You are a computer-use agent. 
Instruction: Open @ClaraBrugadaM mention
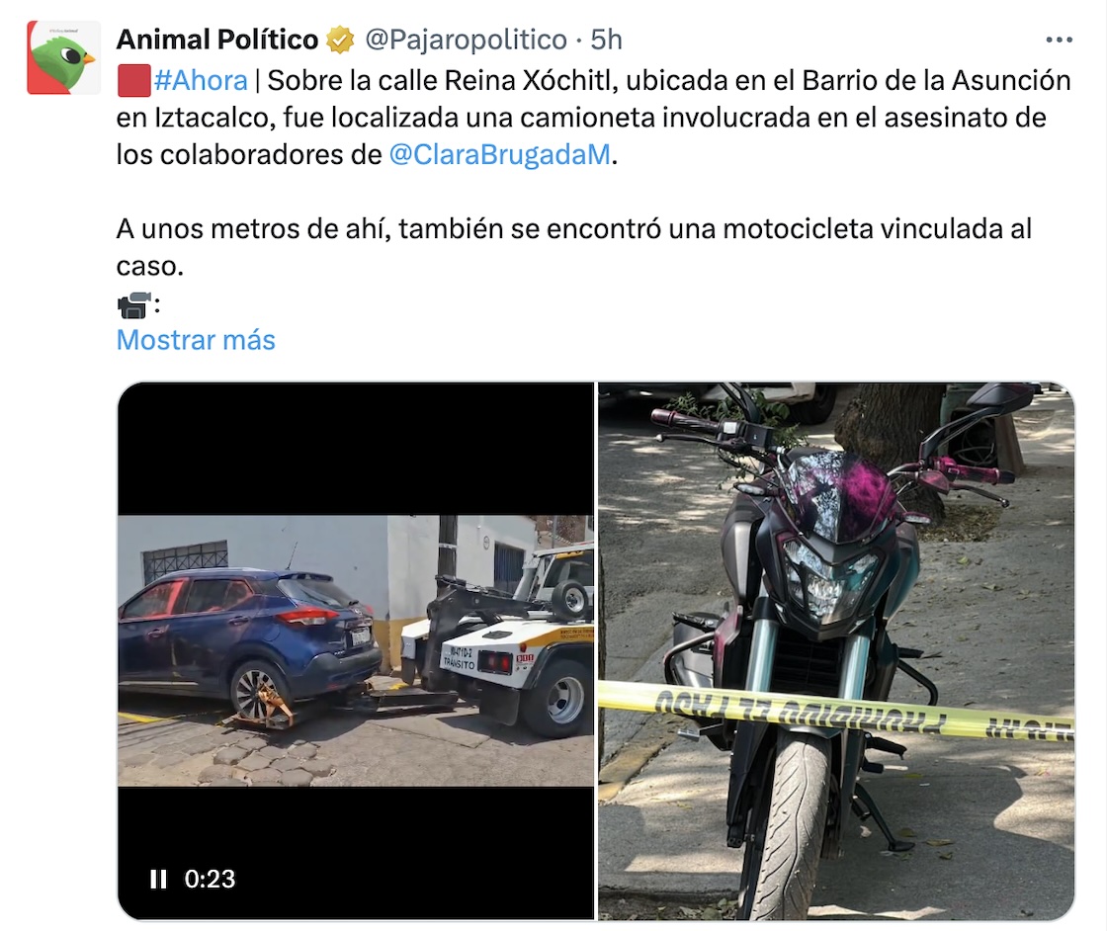click(500, 154)
